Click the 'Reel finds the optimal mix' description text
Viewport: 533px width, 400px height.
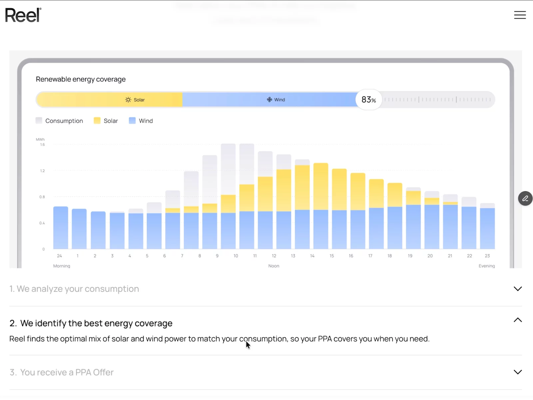click(x=220, y=339)
